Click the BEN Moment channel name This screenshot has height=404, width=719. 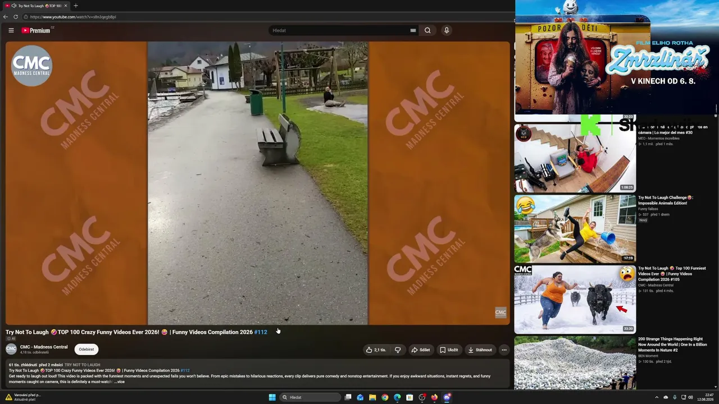pyautogui.click(x=649, y=356)
